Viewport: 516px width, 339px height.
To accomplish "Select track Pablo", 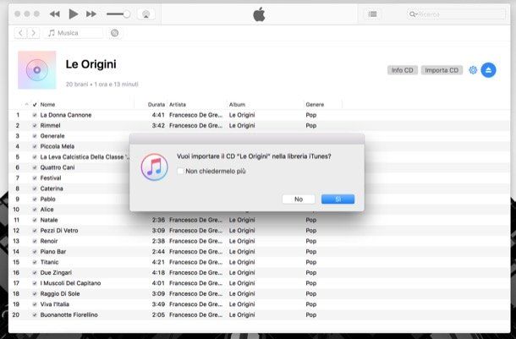I will click(47, 200).
